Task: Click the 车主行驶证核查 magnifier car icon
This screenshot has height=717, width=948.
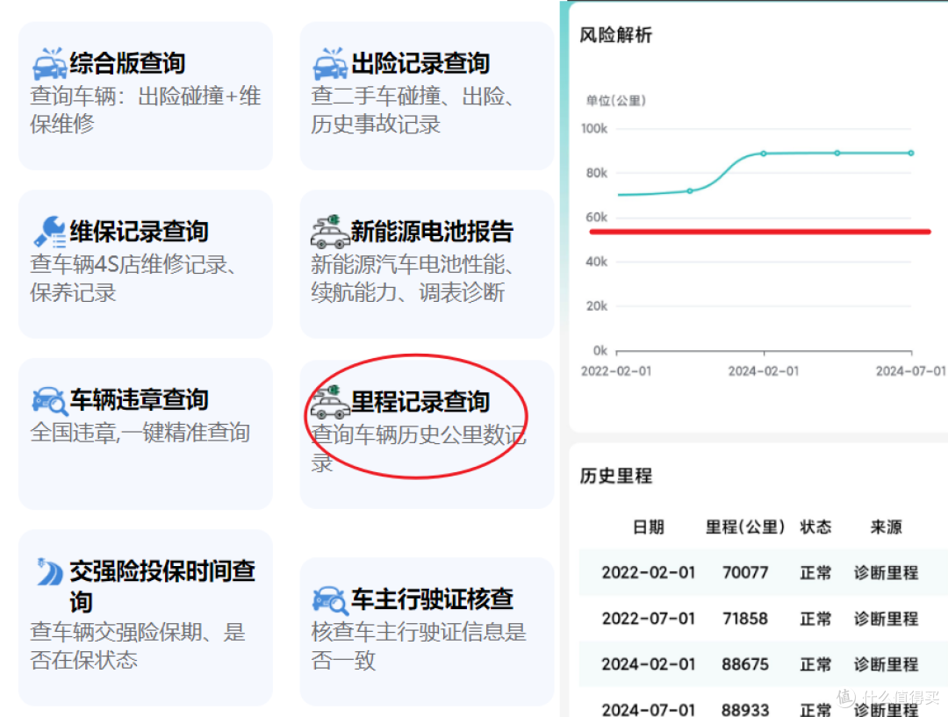Action: (330, 600)
